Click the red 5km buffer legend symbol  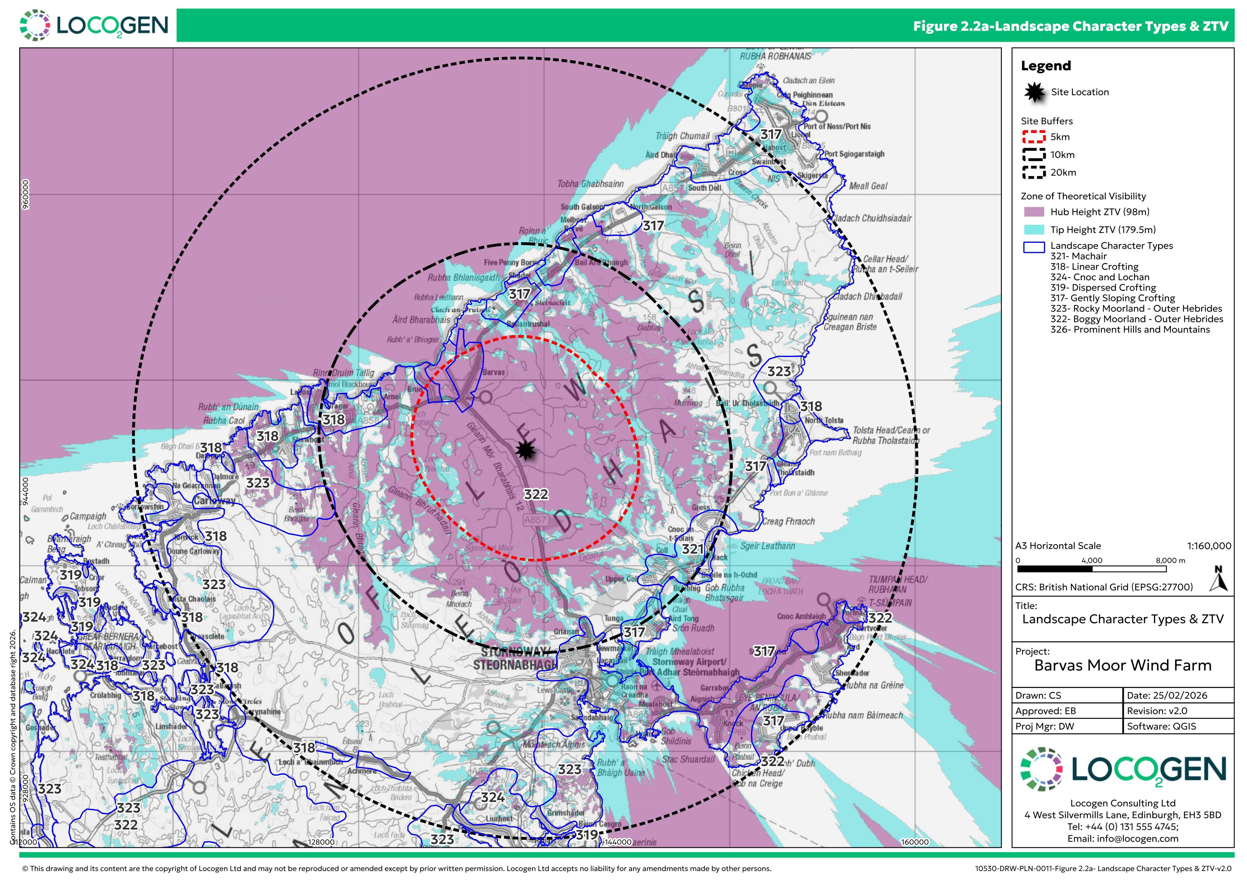click(x=1034, y=137)
